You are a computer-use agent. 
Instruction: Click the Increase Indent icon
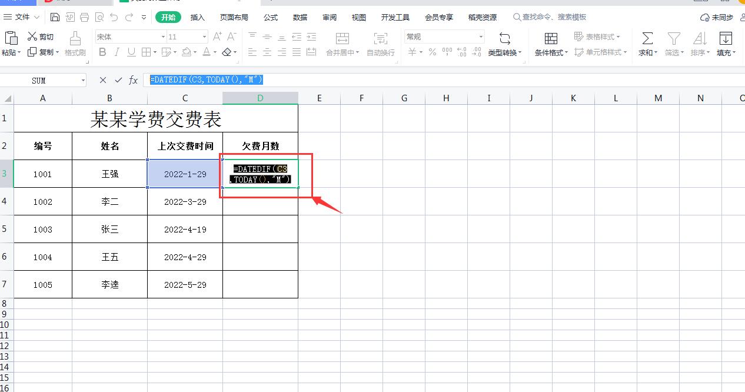pos(311,36)
